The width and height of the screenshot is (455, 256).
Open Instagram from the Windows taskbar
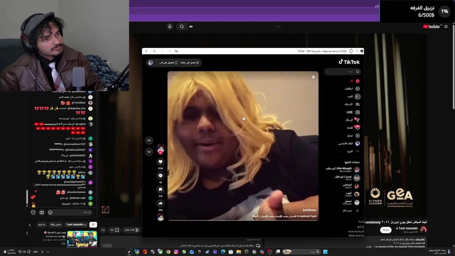click(x=176, y=252)
